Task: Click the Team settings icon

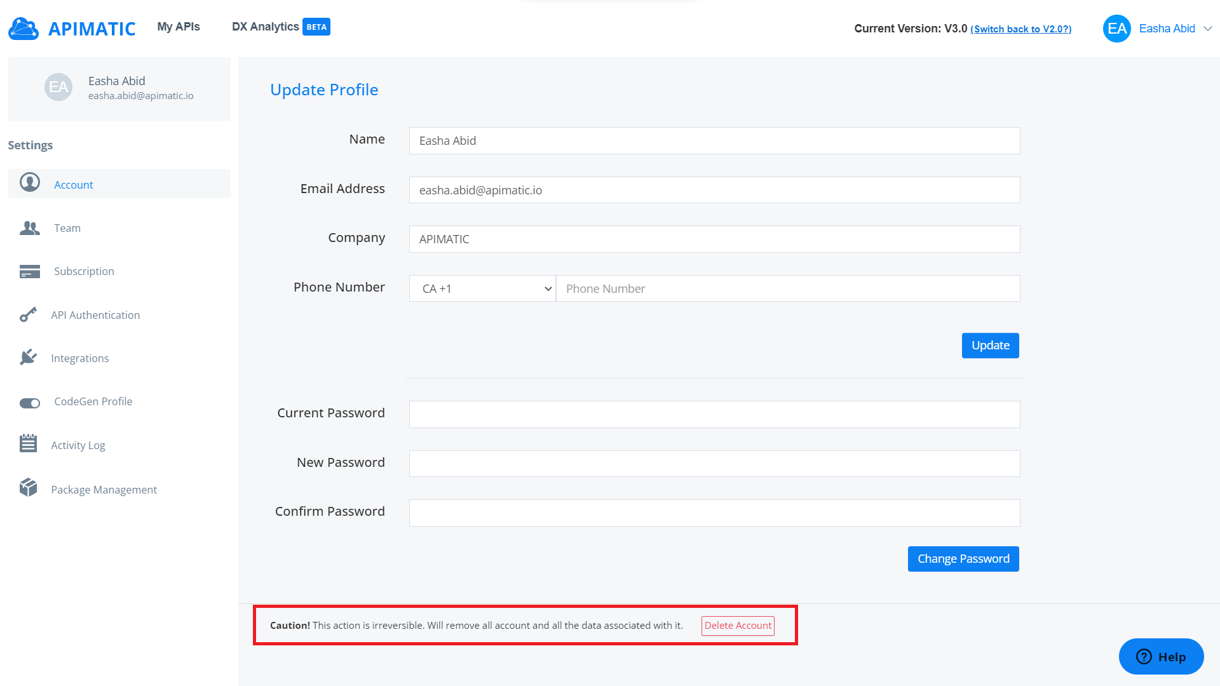Action: point(30,227)
